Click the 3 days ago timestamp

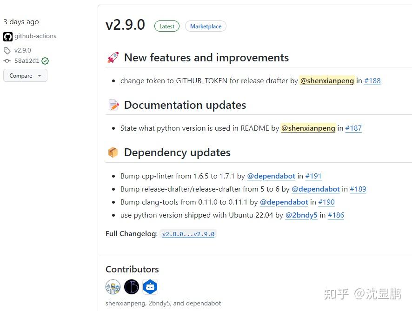tap(21, 21)
